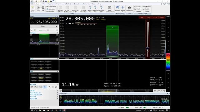Image resolution: width=200 pixels, height=112 pixels.
Task: Open LO Mode Automatic dropdown
Action: 83,9
